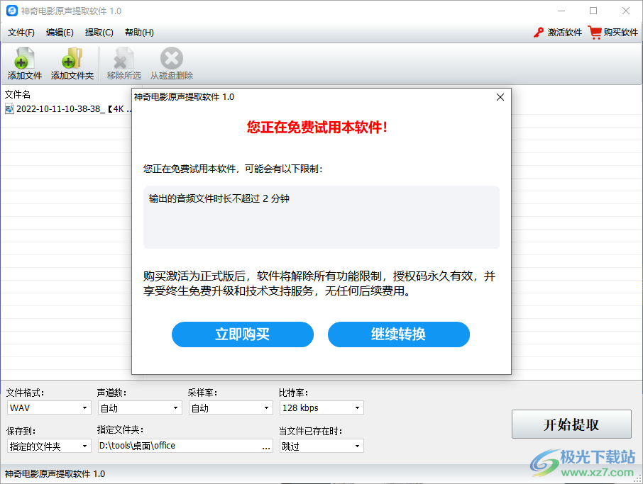
Task: Open the 文件(F) menu
Action: point(21,32)
